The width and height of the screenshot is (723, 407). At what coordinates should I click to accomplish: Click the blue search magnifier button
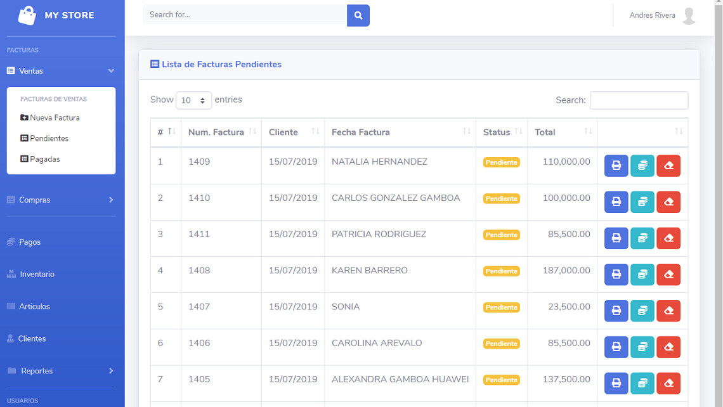pos(358,15)
